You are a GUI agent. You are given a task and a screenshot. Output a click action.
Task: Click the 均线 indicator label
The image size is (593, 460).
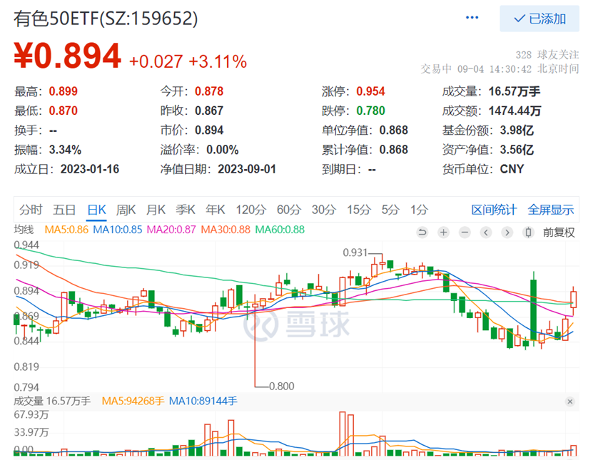point(24,230)
